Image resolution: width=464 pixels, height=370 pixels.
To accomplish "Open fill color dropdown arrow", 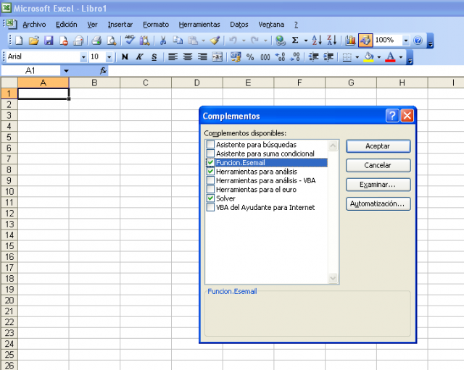I will coord(379,56).
